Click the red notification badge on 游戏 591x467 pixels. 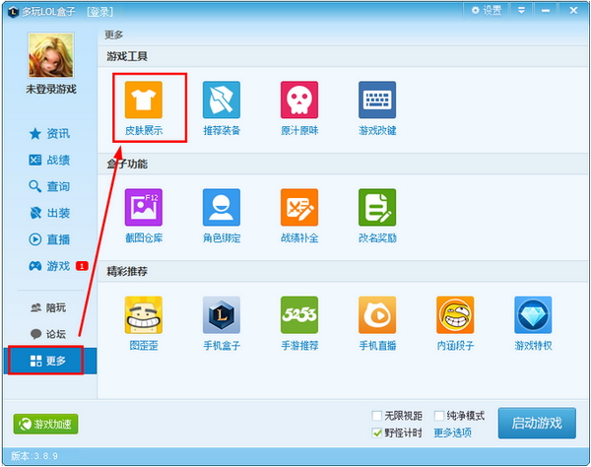coord(82,266)
